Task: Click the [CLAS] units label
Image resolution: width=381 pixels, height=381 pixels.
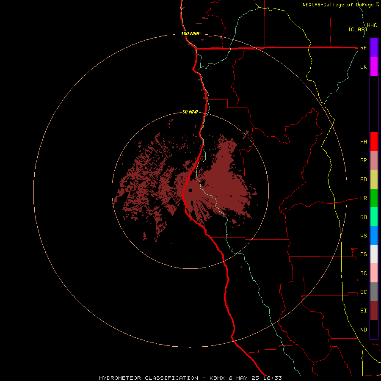Action: click(358, 30)
